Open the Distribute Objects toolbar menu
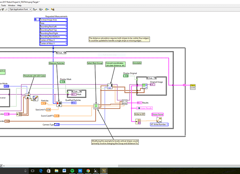This screenshot has width=240, height=174. [41, 9]
